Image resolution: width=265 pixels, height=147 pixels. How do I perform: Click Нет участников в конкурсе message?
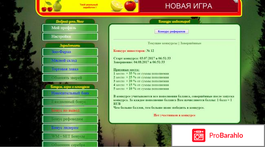174,115
